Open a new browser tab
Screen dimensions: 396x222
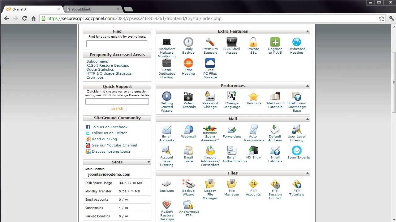click(x=128, y=9)
